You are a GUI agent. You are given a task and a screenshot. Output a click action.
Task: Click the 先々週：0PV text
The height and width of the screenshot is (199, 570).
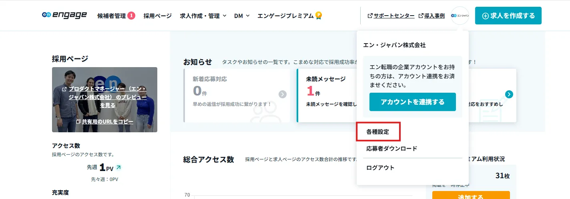click(x=104, y=179)
